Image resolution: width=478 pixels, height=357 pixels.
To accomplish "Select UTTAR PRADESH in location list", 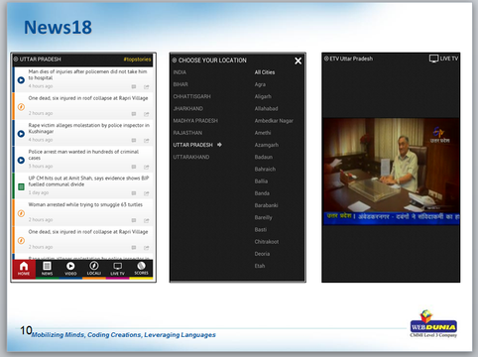I will tap(192, 145).
